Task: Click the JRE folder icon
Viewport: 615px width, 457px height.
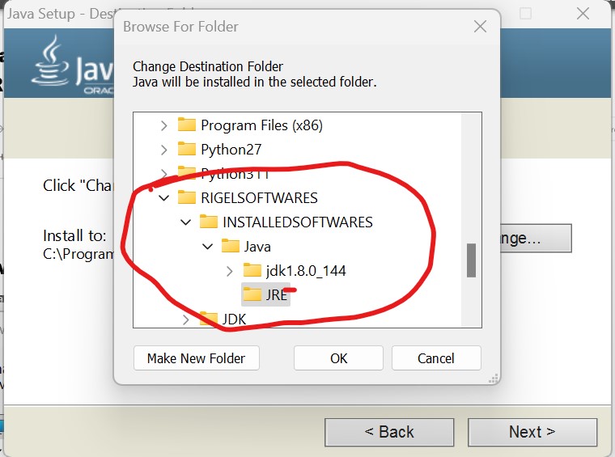Action: 252,294
